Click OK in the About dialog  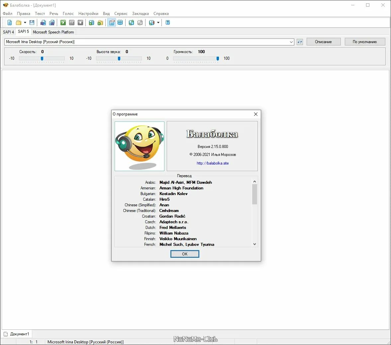pos(185,254)
